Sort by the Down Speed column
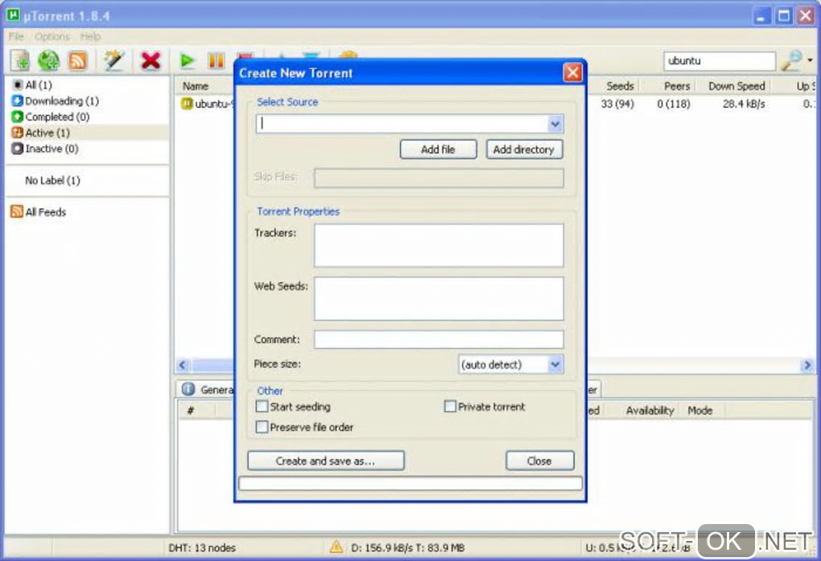The image size is (821, 561). (736, 86)
